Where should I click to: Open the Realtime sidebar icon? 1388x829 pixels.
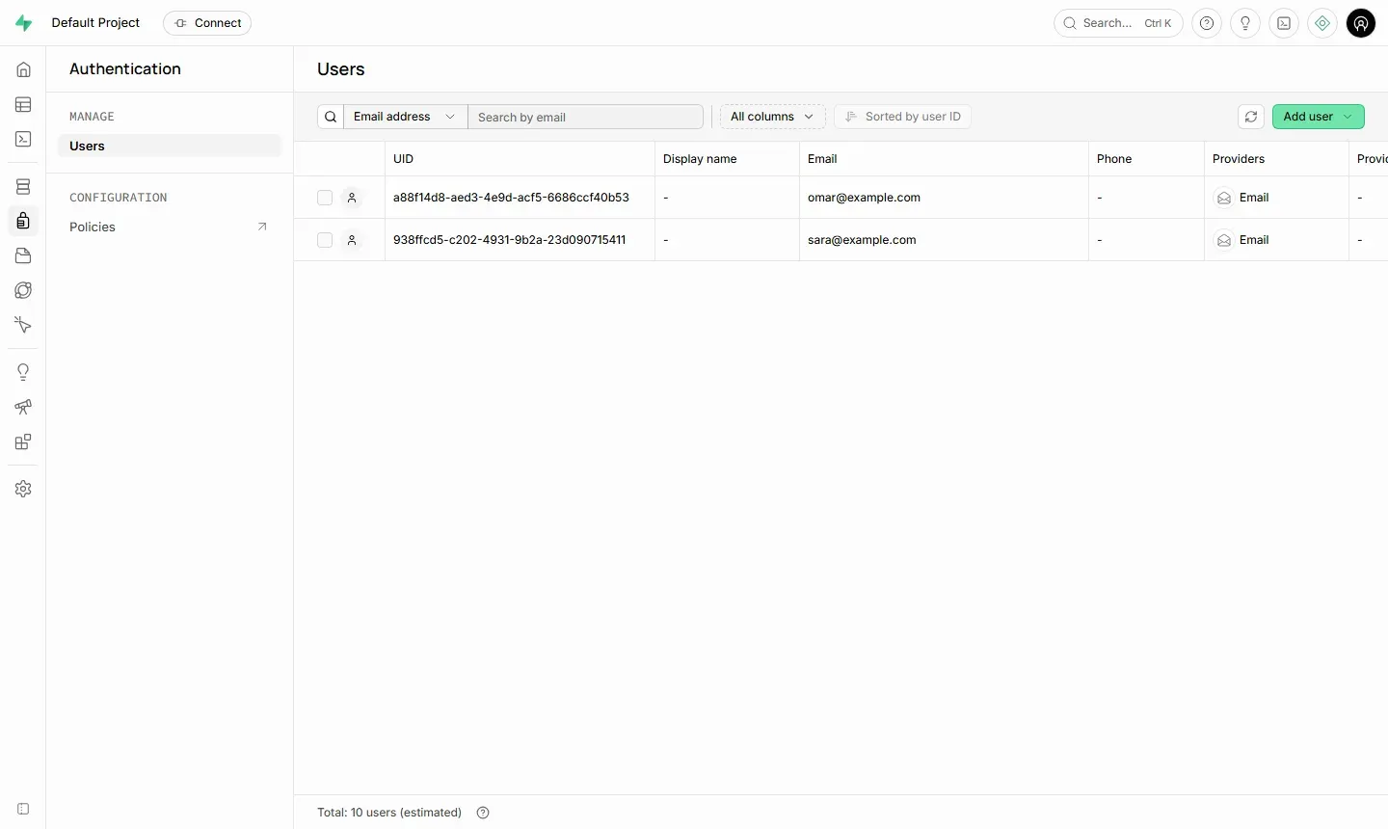tap(23, 325)
